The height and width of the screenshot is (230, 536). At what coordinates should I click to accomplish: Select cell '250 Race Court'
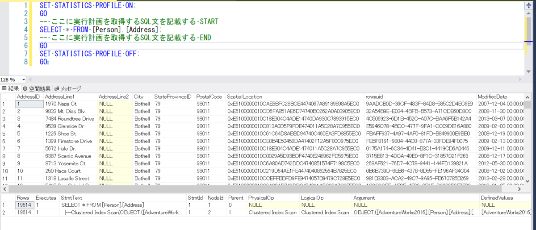70,171
